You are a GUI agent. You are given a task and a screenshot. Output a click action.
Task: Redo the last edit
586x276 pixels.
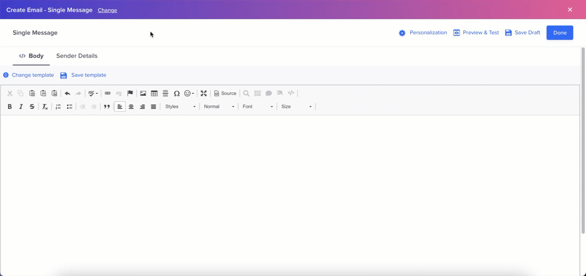[79, 93]
